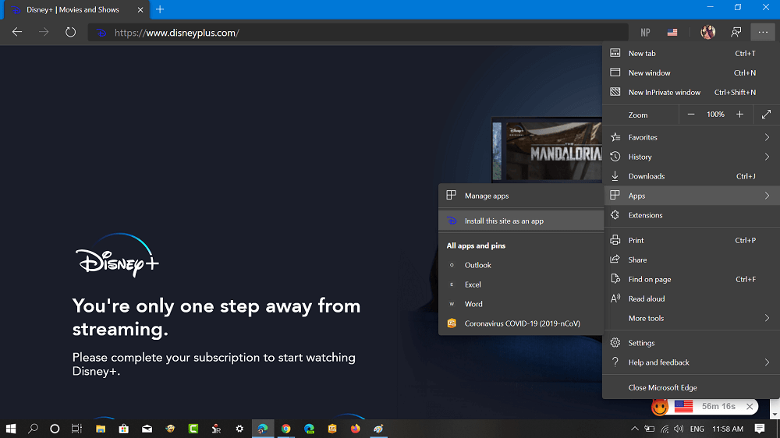The width and height of the screenshot is (780, 438).
Task: Open network Wi-Fi tray icon
Action: pyautogui.click(x=665, y=429)
